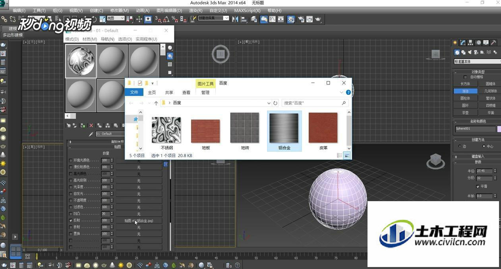Viewport: 501px width, 269px height.
Task: Click the Link tool icon
Action: (4, 19)
